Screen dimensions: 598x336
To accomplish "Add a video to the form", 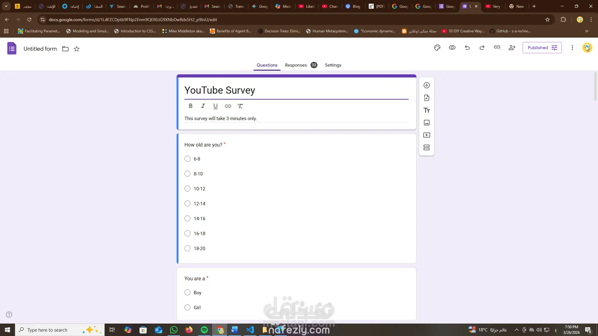I will tap(427, 135).
